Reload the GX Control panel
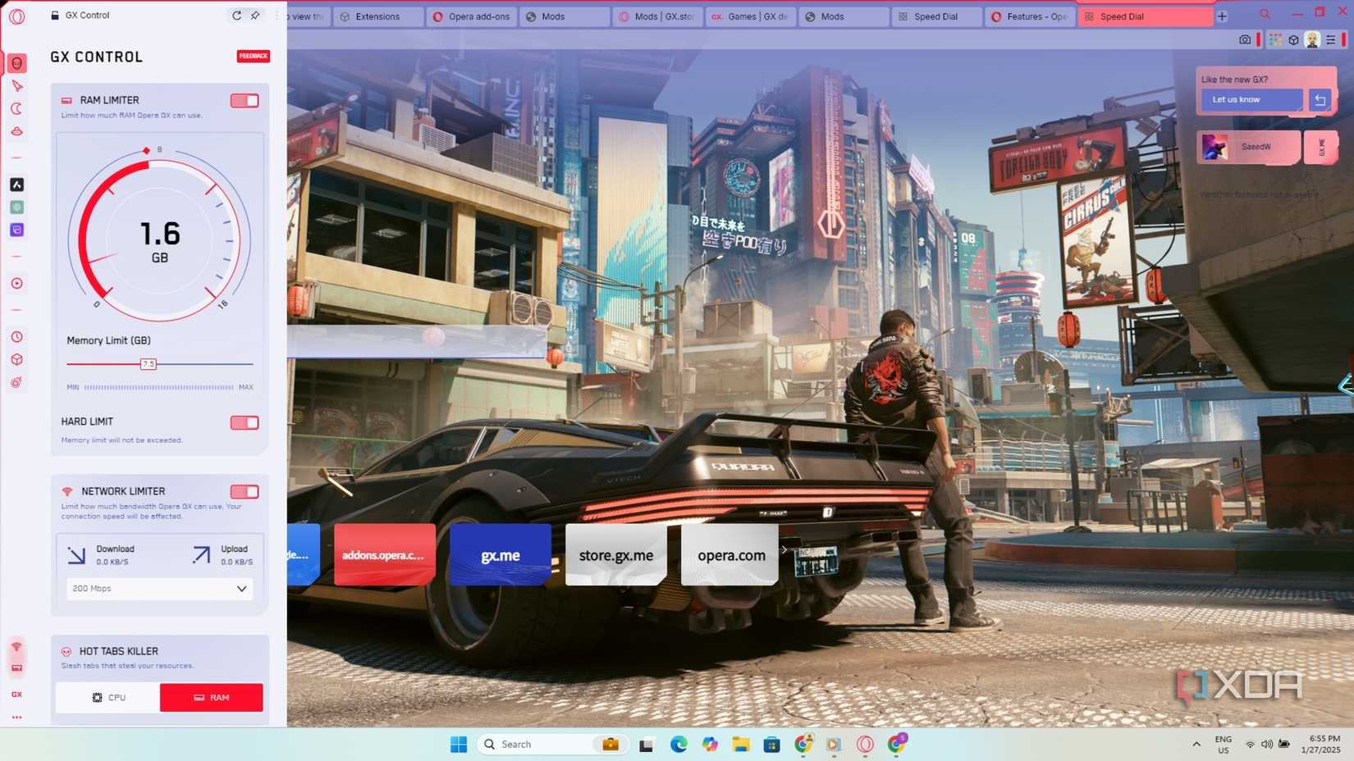The height and width of the screenshot is (761, 1354). pyautogui.click(x=236, y=16)
